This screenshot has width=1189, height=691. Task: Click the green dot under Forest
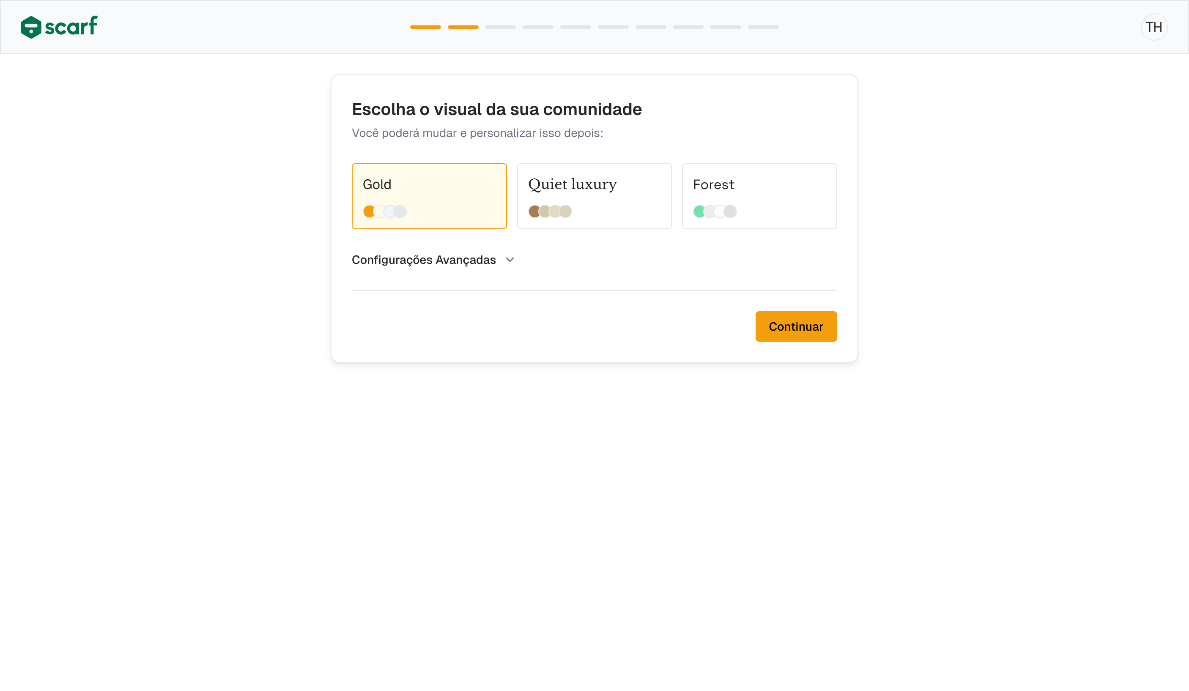pos(700,211)
